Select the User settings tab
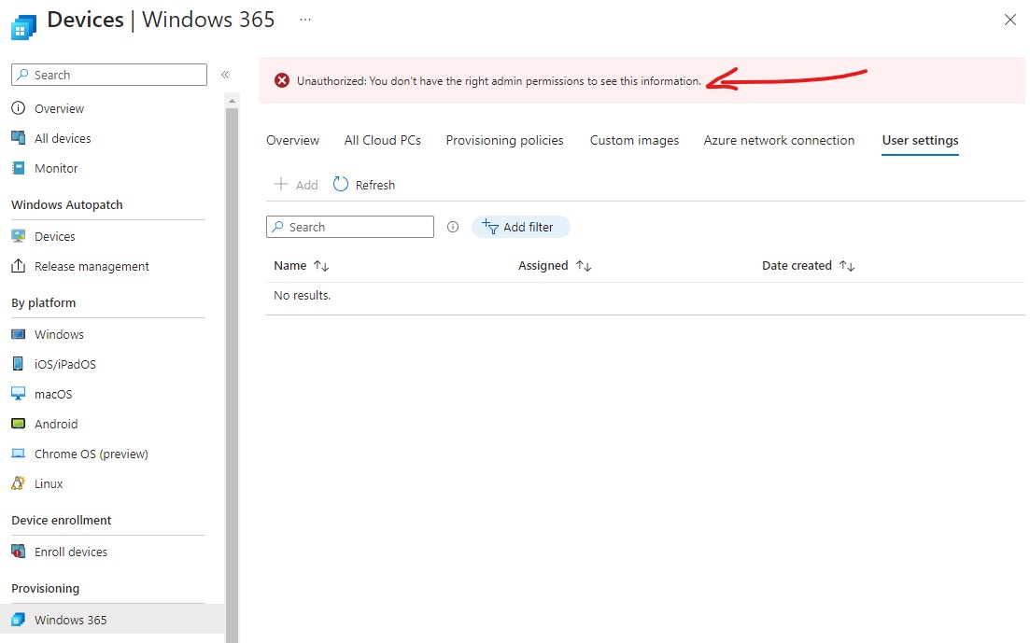 click(920, 140)
